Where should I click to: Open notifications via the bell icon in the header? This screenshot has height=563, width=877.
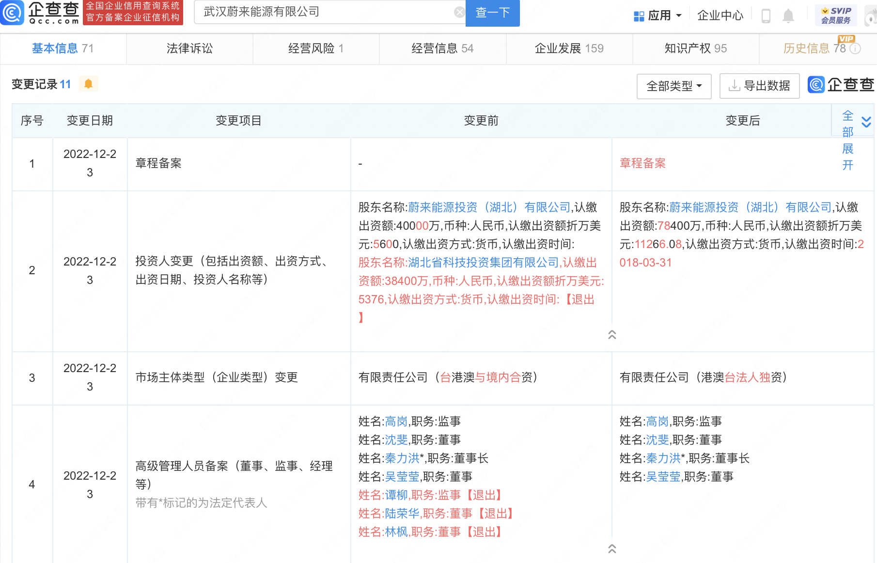[x=788, y=16]
